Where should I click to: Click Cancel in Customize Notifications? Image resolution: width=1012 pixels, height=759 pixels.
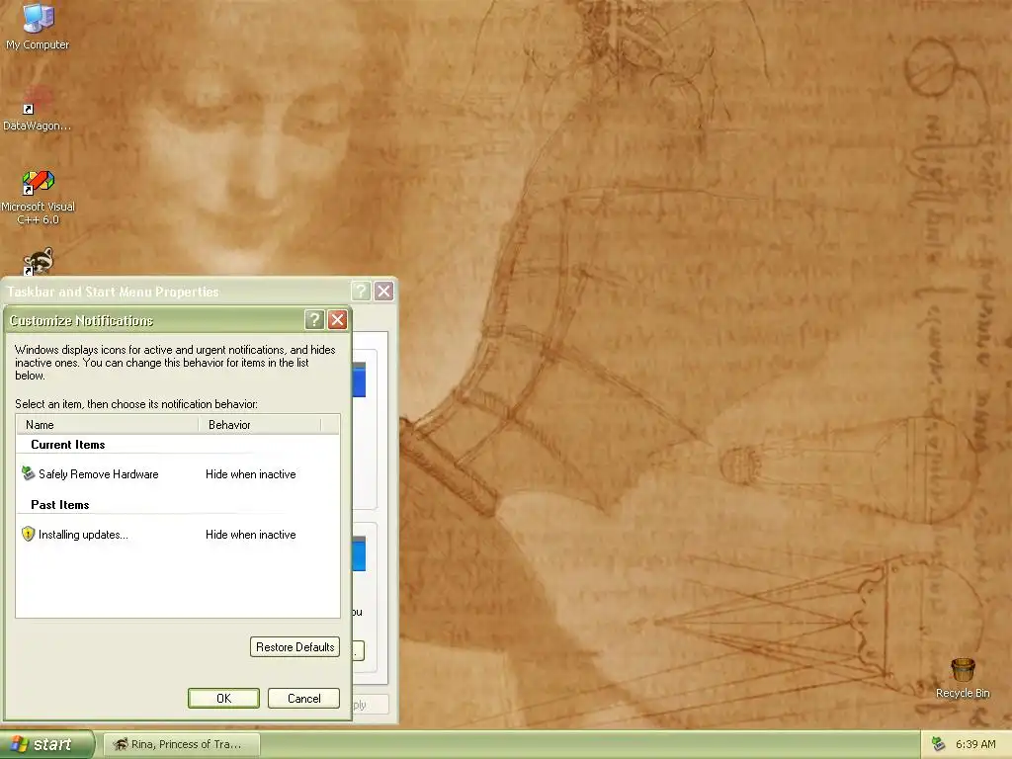[x=304, y=698]
